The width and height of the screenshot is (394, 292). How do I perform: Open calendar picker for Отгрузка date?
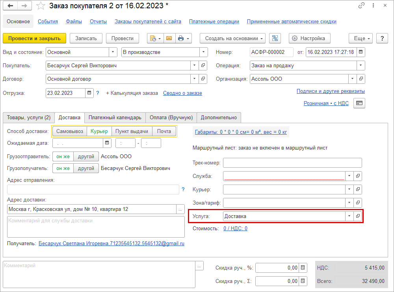(x=89, y=93)
